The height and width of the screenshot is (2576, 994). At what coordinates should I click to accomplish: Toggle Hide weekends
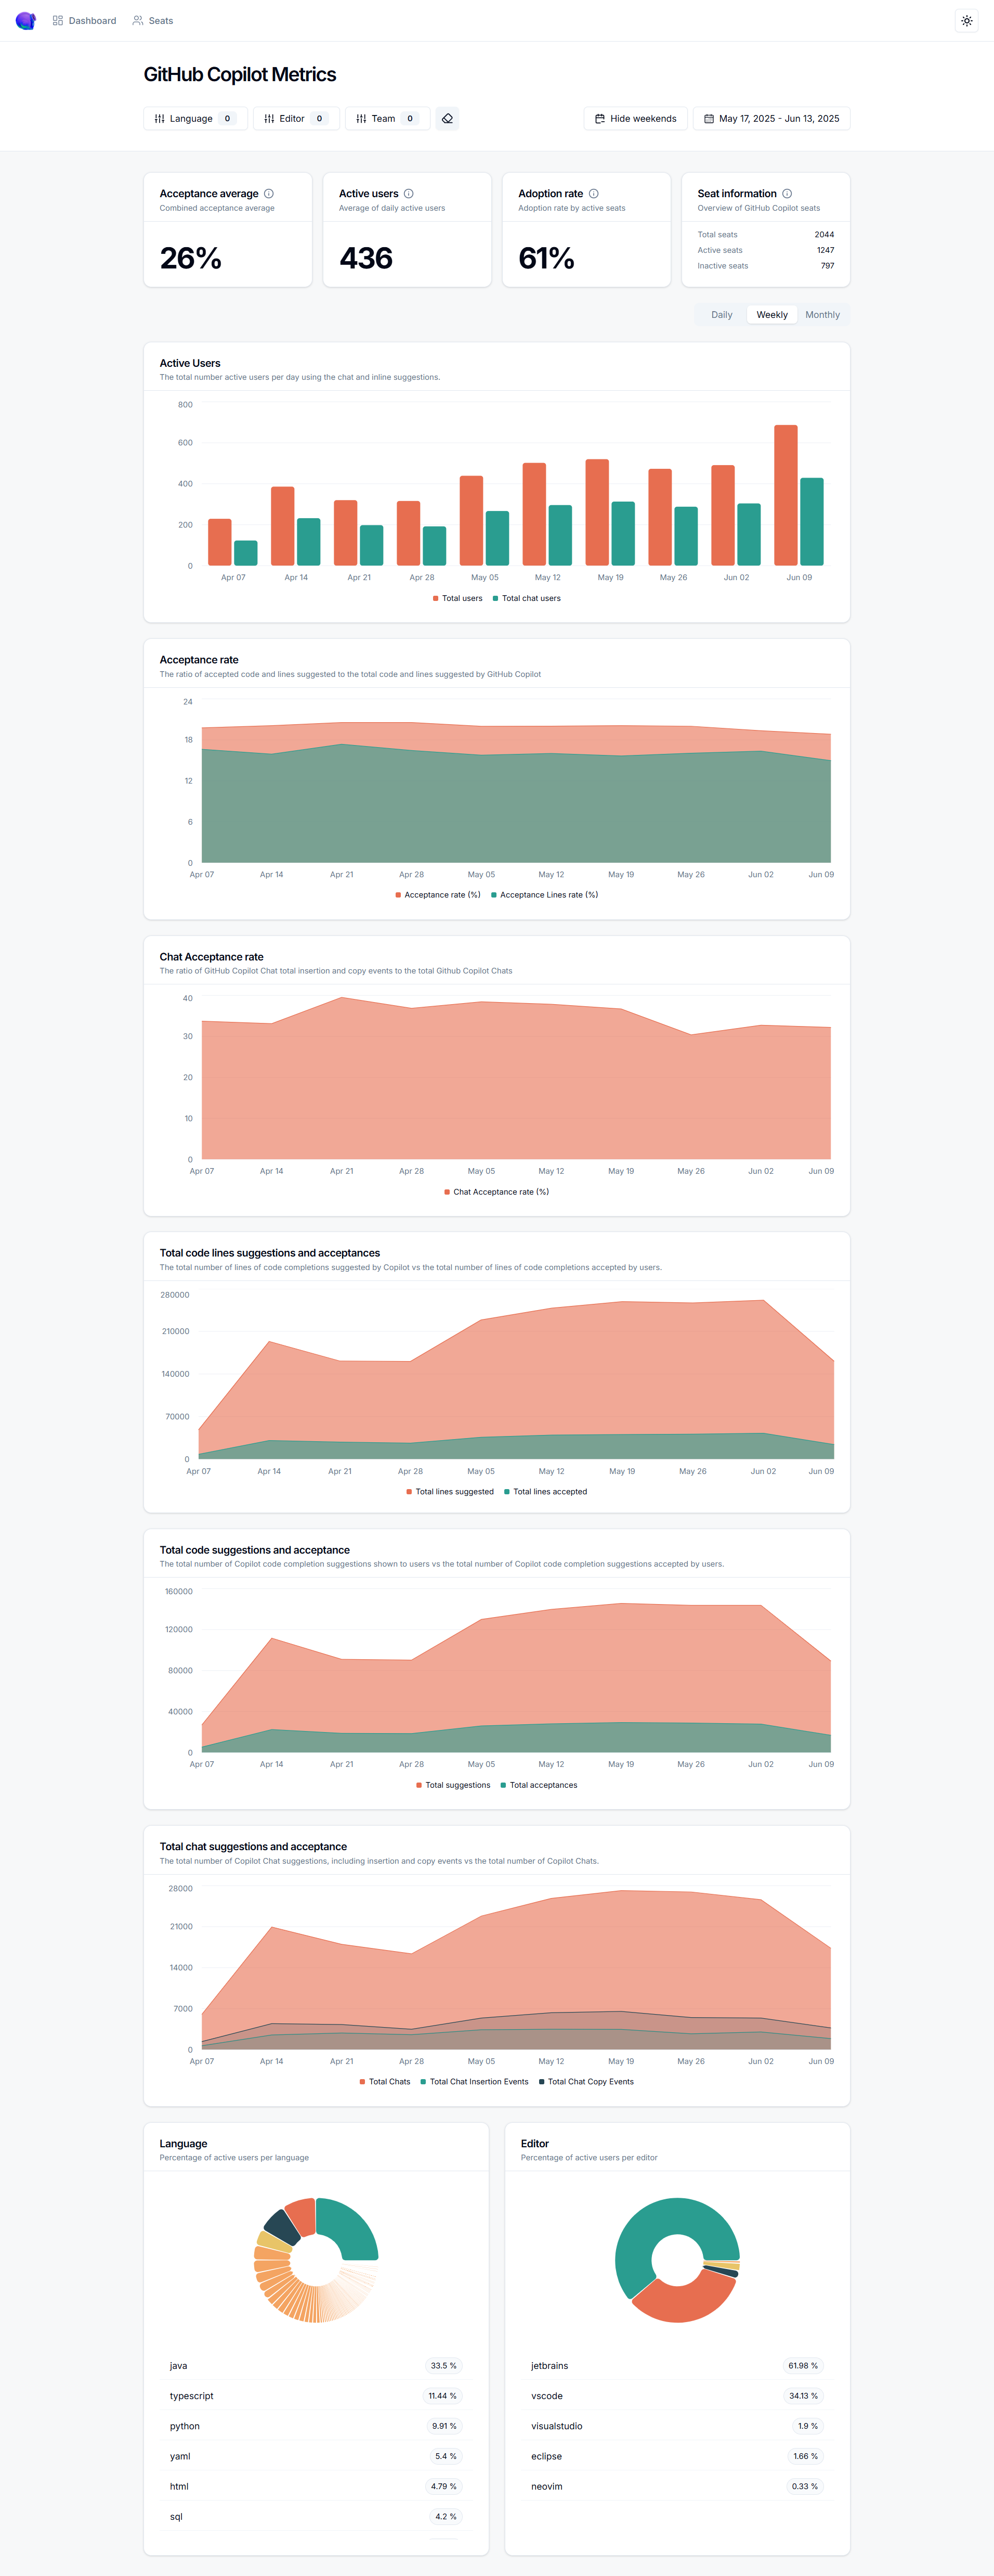pyautogui.click(x=635, y=118)
